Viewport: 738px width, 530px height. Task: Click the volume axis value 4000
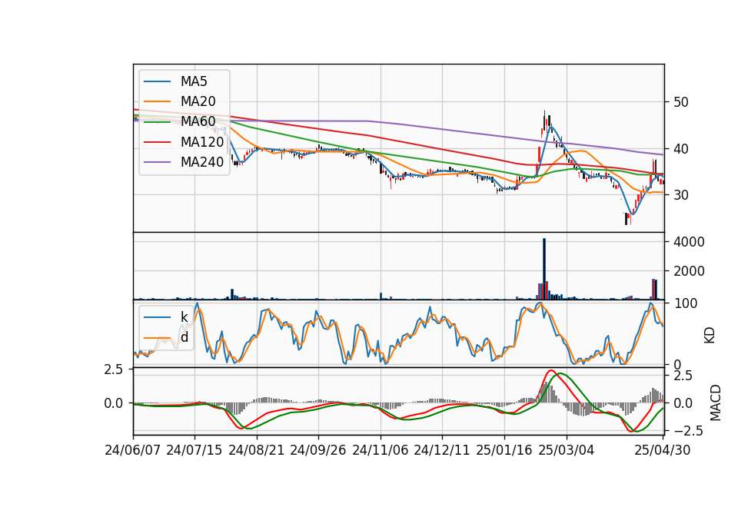(x=689, y=242)
